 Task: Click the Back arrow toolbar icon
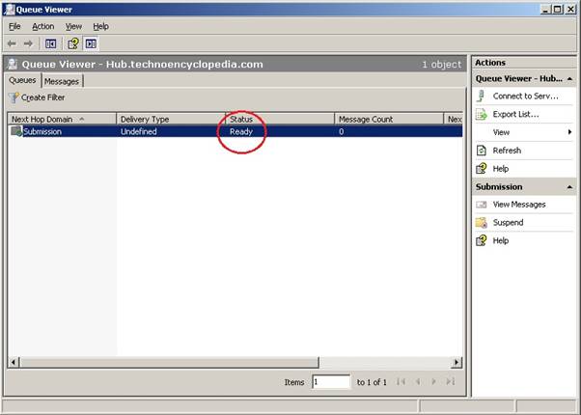click(12, 43)
